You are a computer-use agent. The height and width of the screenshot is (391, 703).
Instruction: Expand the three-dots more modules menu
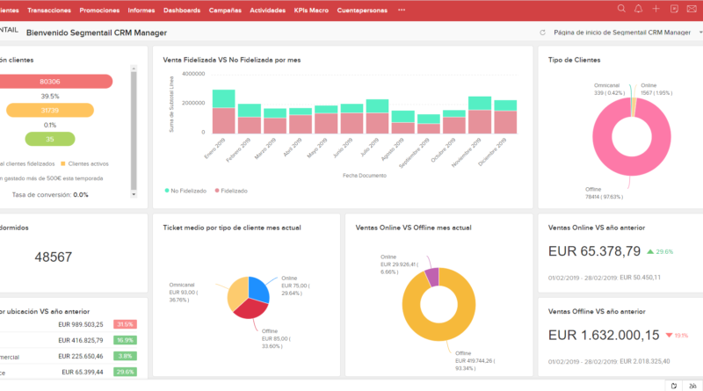click(x=402, y=9)
